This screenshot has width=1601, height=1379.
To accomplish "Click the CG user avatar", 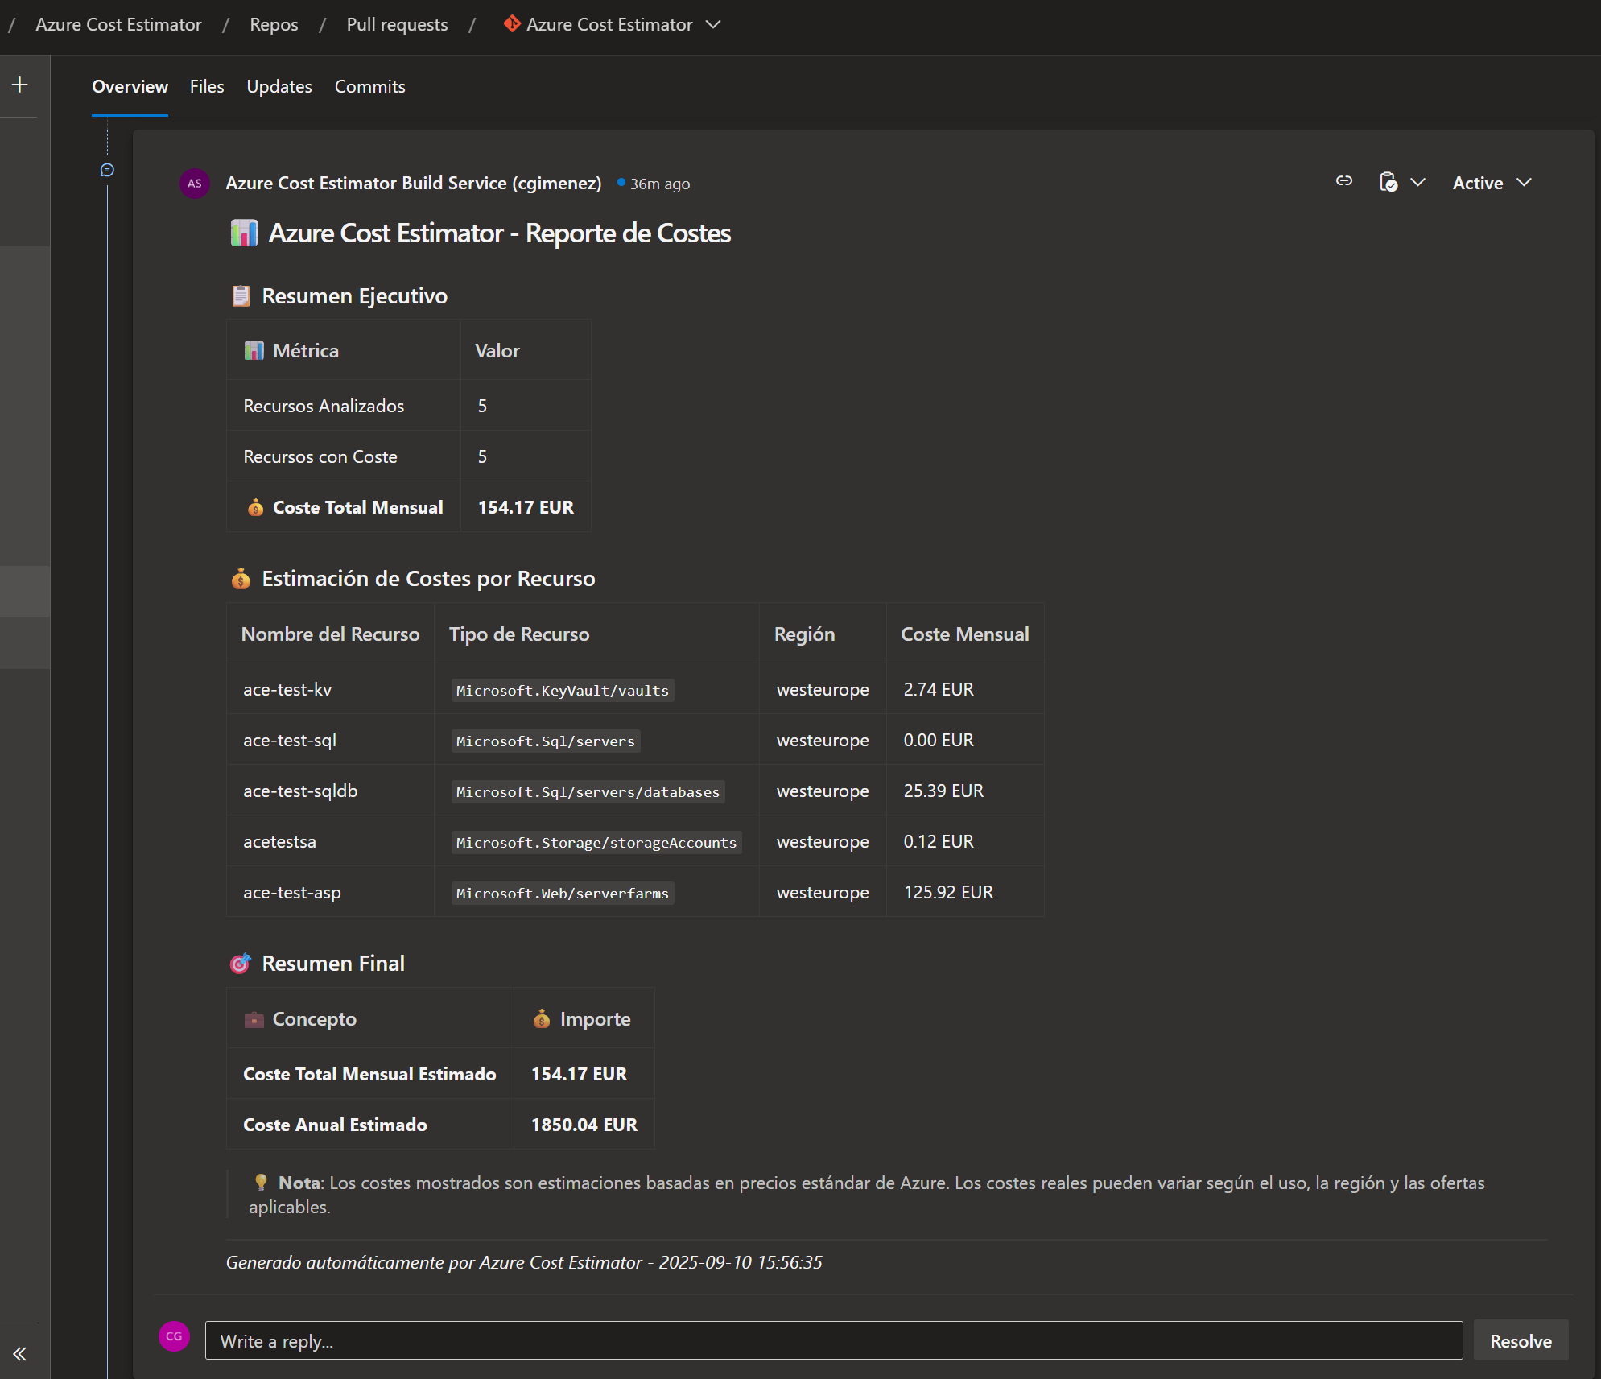I will [x=174, y=1336].
